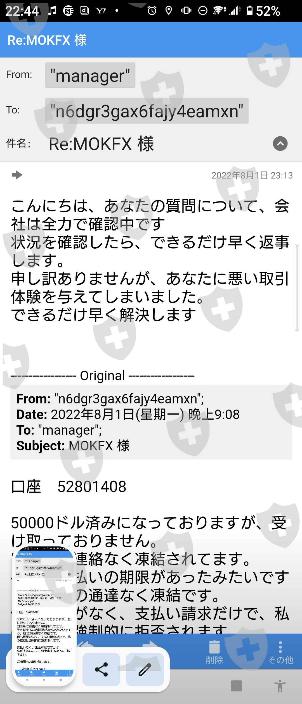Open the alarm clock status icon

[x=152, y=11]
